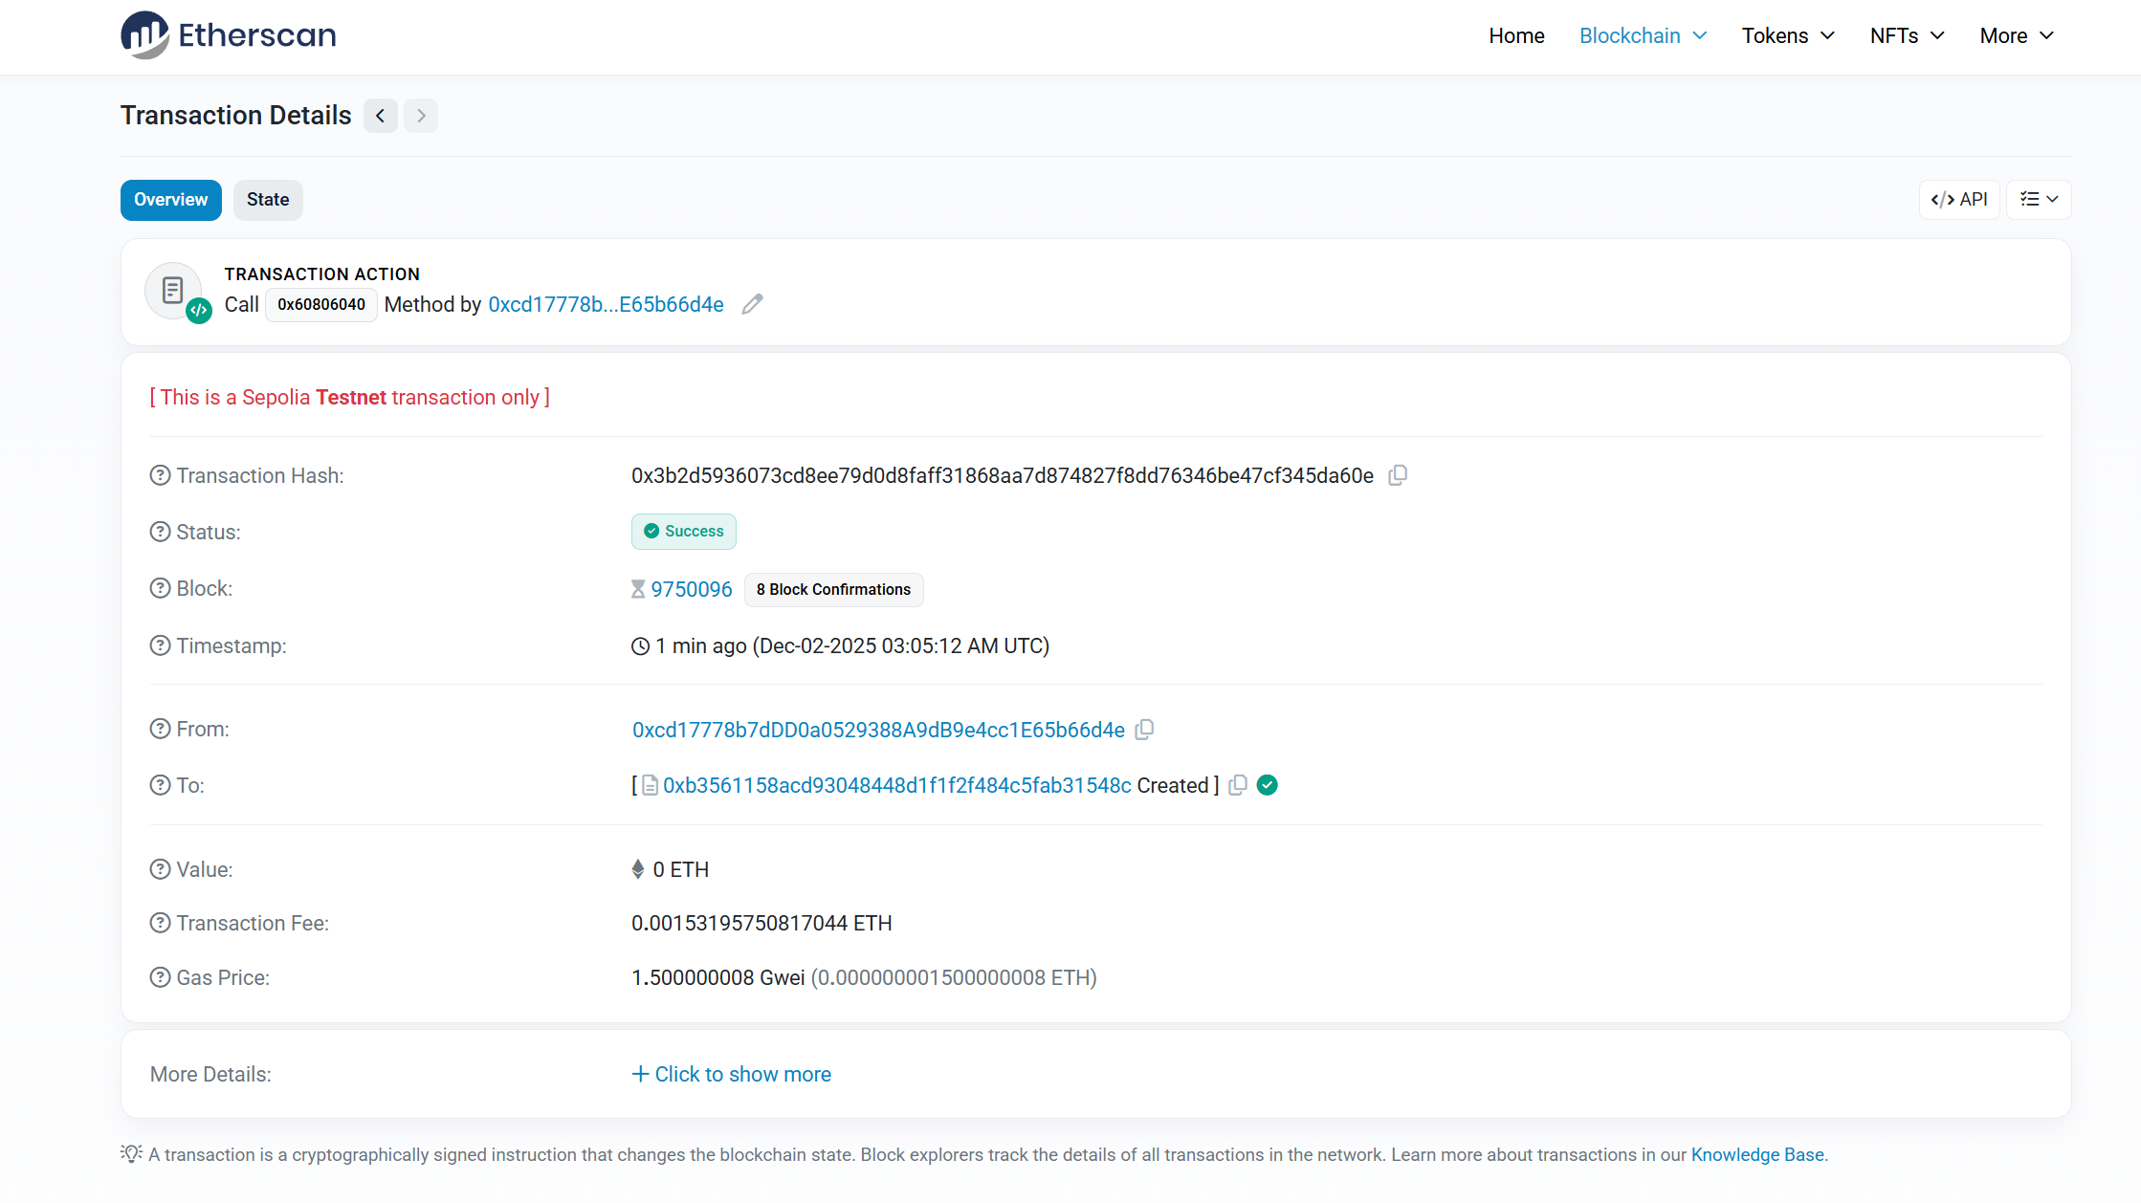Click the pencil edit icon beside method
The image size is (2141, 1203).
[x=753, y=304]
